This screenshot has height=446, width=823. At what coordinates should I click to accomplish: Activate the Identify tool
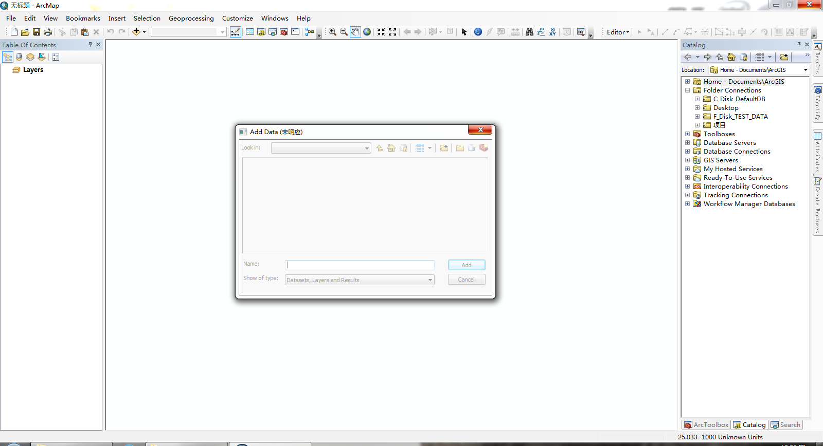point(478,32)
